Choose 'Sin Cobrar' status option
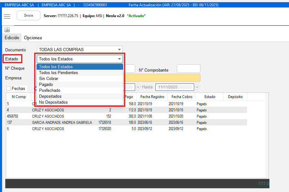This screenshot has height=192, width=289. tap(48, 78)
